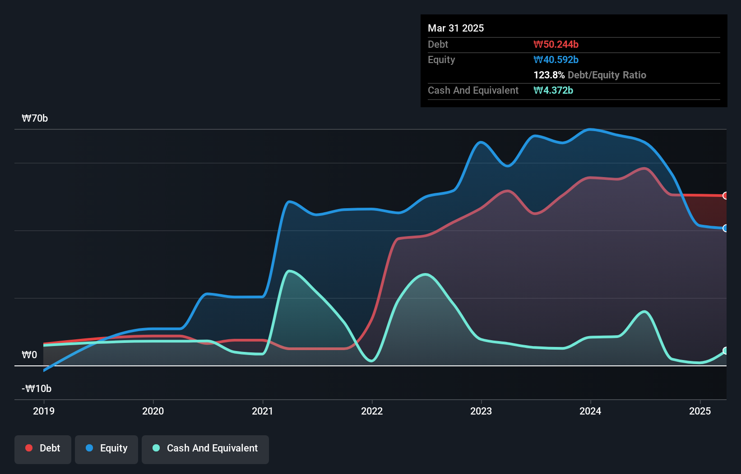This screenshot has height=474, width=741.
Task: Click the 2023 x-axis label
Action: pos(481,411)
